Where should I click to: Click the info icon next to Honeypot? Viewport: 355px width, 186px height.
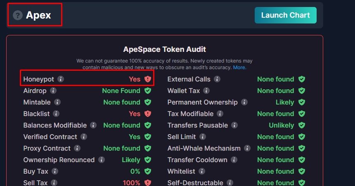60,79
